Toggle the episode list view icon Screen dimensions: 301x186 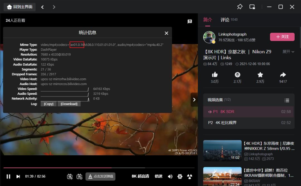(x=287, y=100)
